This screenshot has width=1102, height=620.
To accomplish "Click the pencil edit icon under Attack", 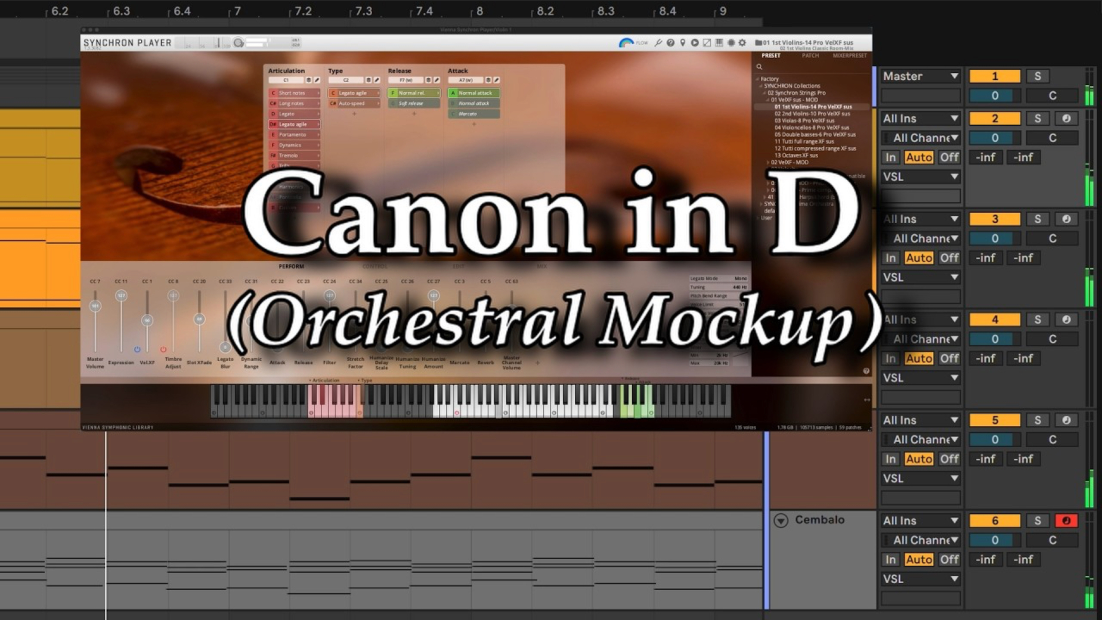I will coord(497,80).
